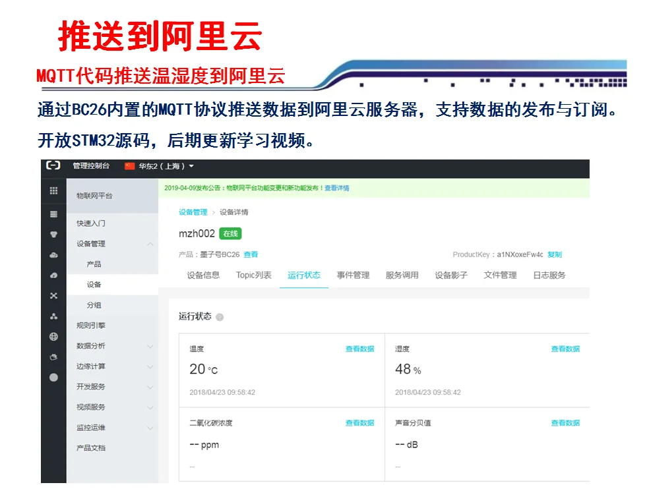The width and height of the screenshot is (645, 491).
Task: Click the Alibaba Cloud logo icon
Action: pos(53,165)
